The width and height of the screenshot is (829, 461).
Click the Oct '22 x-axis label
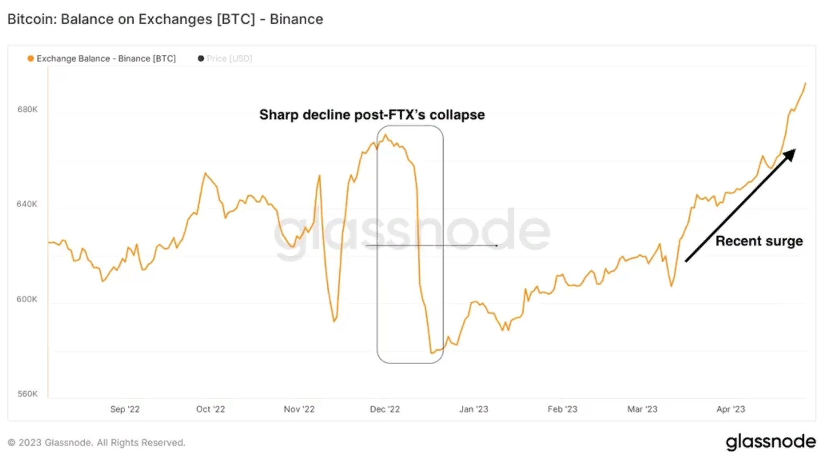pyautogui.click(x=210, y=409)
